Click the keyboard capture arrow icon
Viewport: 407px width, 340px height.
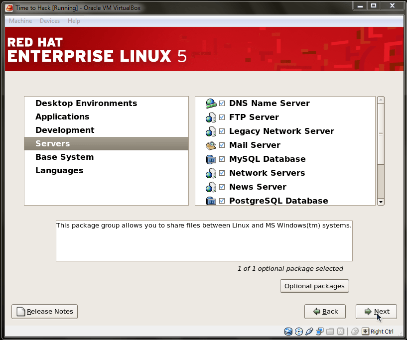pos(365,331)
